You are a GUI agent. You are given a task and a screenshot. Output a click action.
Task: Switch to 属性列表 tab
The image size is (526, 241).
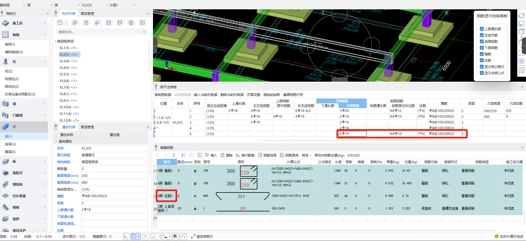[69, 127]
